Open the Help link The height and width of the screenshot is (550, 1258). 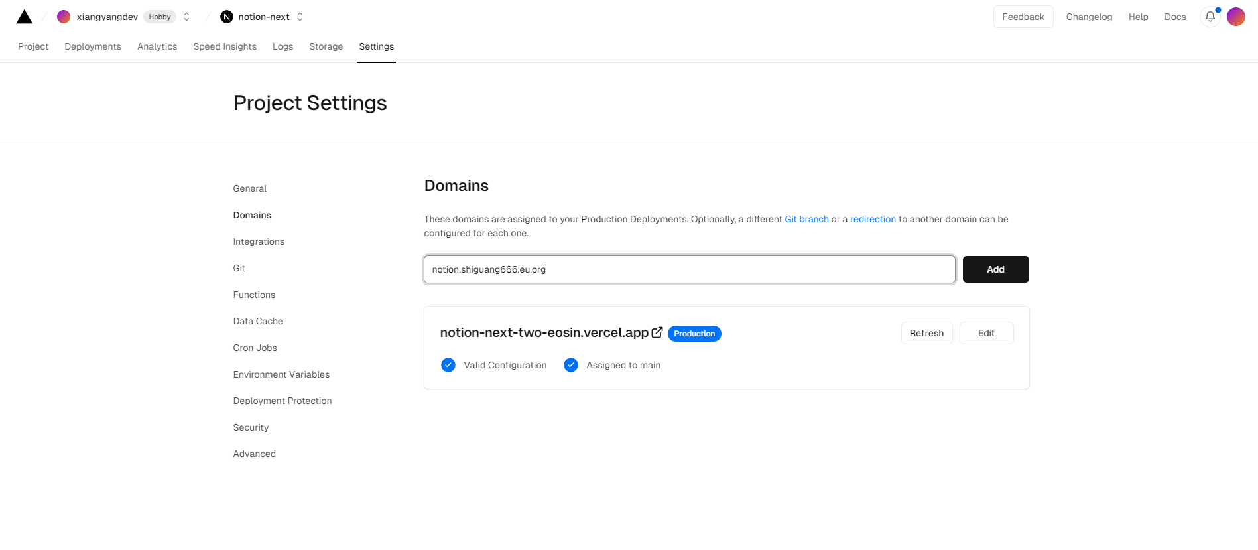(x=1138, y=17)
